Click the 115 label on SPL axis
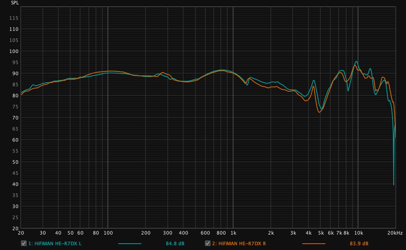The image size is (406, 250). tap(15, 18)
